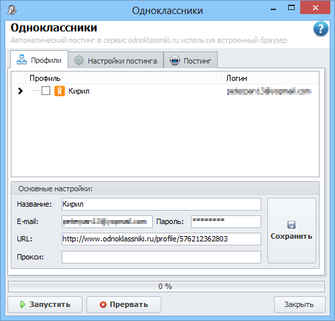Close the dialog using the Закрыть button

pyautogui.click(x=299, y=304)
